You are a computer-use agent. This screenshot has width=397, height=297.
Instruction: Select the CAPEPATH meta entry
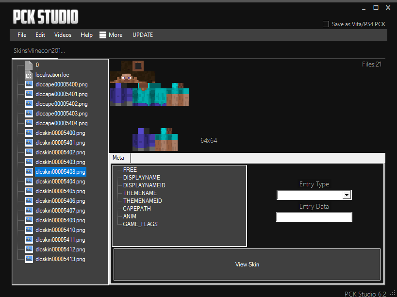[x=137, y=209]
